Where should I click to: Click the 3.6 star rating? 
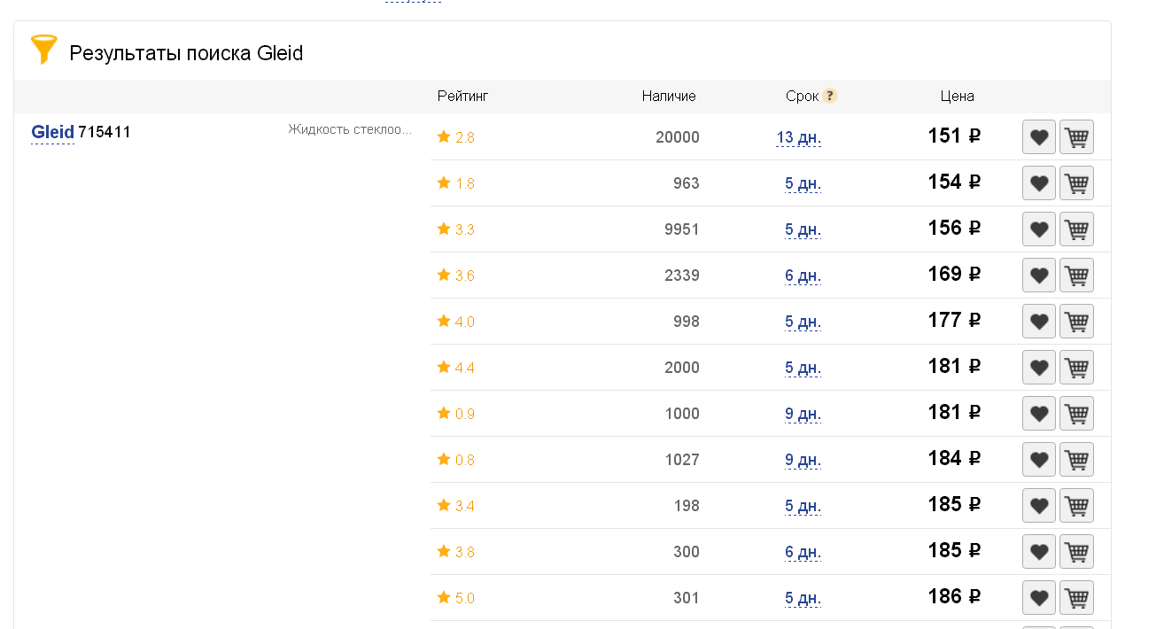(456, 276)
